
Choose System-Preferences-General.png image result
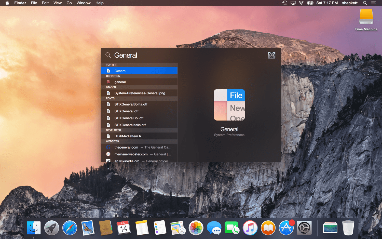140,93
